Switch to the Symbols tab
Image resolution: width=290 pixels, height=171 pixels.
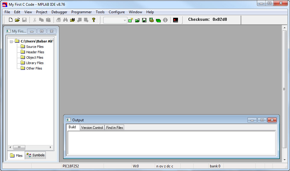click(35, 155)
